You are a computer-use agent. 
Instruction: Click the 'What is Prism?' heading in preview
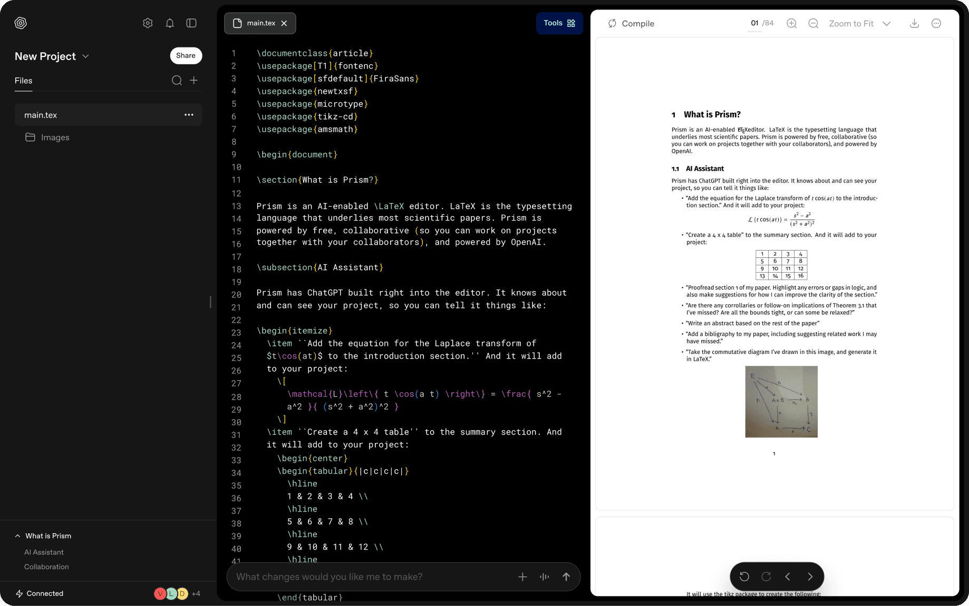tap(712, 114)
